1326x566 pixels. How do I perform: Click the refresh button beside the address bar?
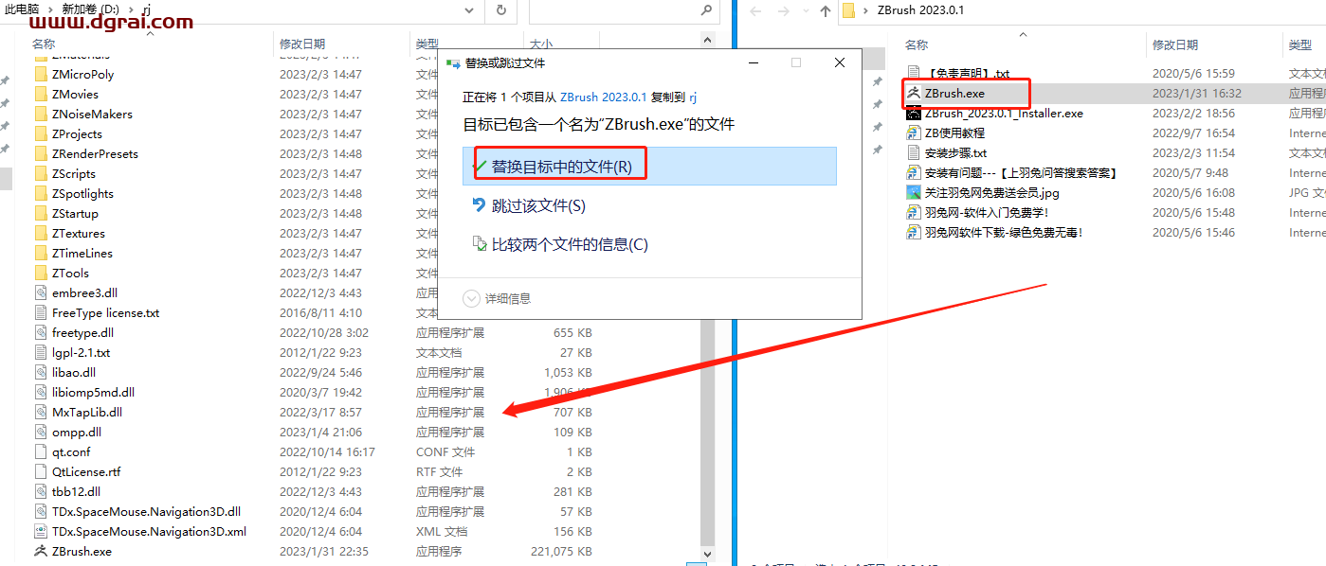coord(500,10)
